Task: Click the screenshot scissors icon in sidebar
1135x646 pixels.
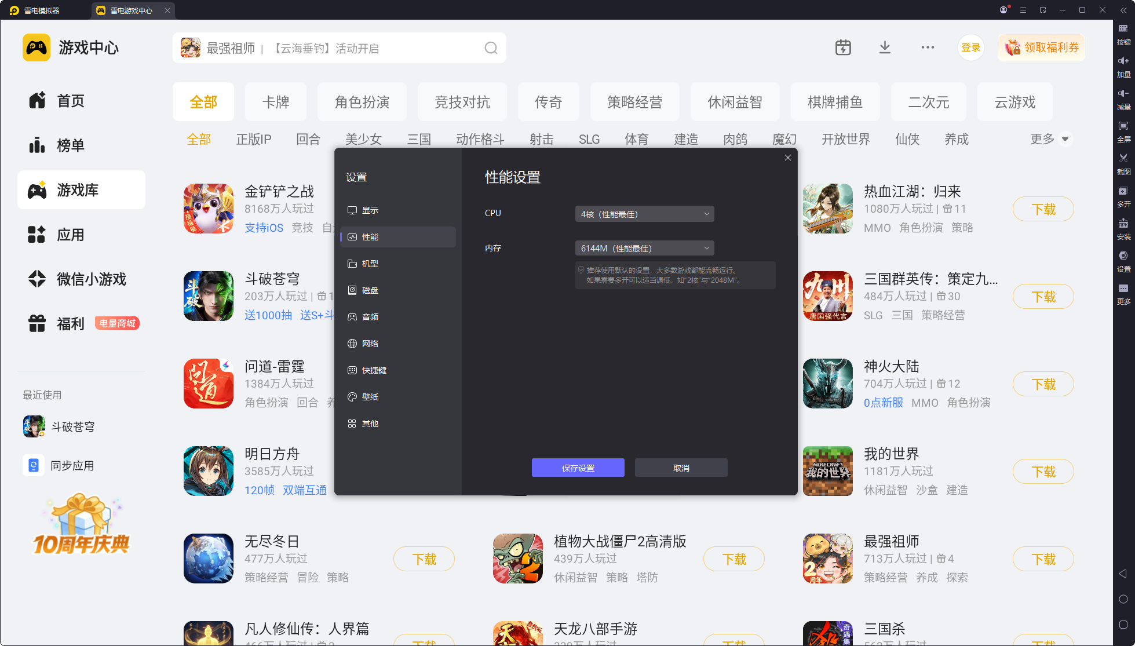Action: 1123,158
